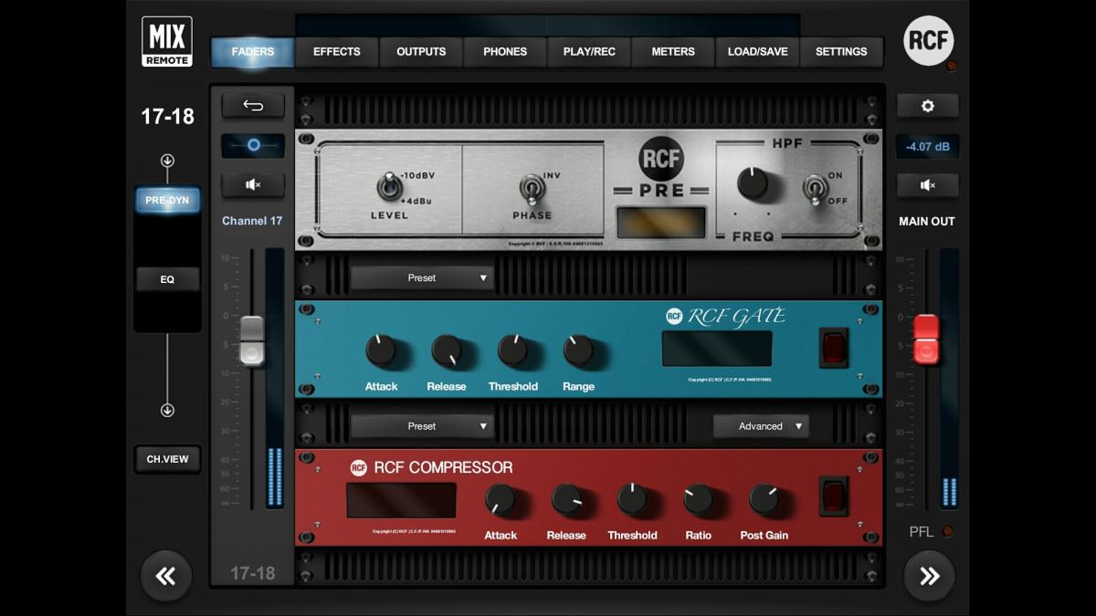
Task: Open the PLAY/REC tab
Action: (x=589, y=52)
